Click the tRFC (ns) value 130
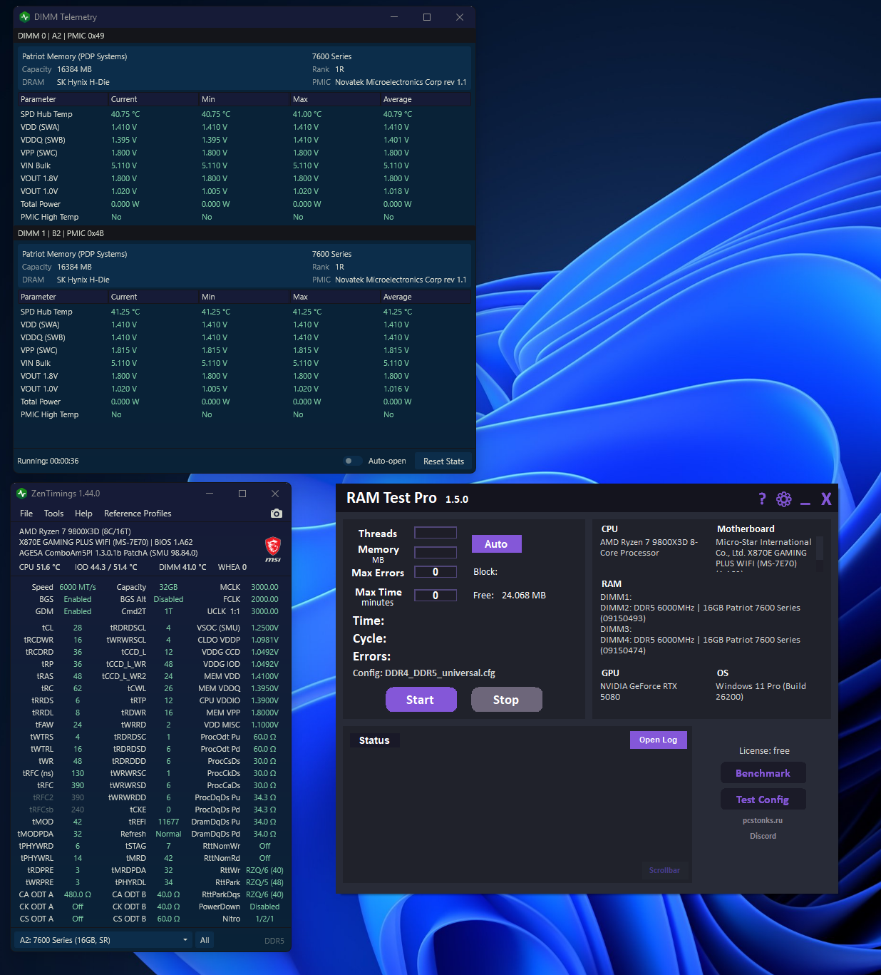 pos(78,773)
